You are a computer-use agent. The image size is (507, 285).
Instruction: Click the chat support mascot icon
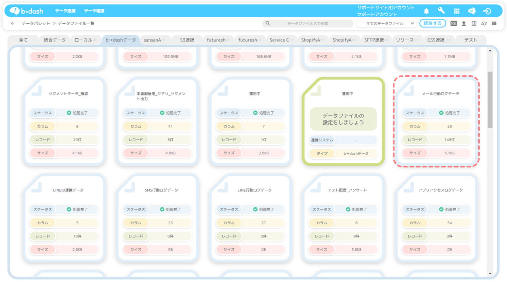tap(472, 11)
